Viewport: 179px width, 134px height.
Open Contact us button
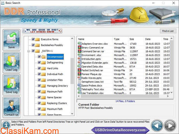pyautogui.click(x=11, y=107)
